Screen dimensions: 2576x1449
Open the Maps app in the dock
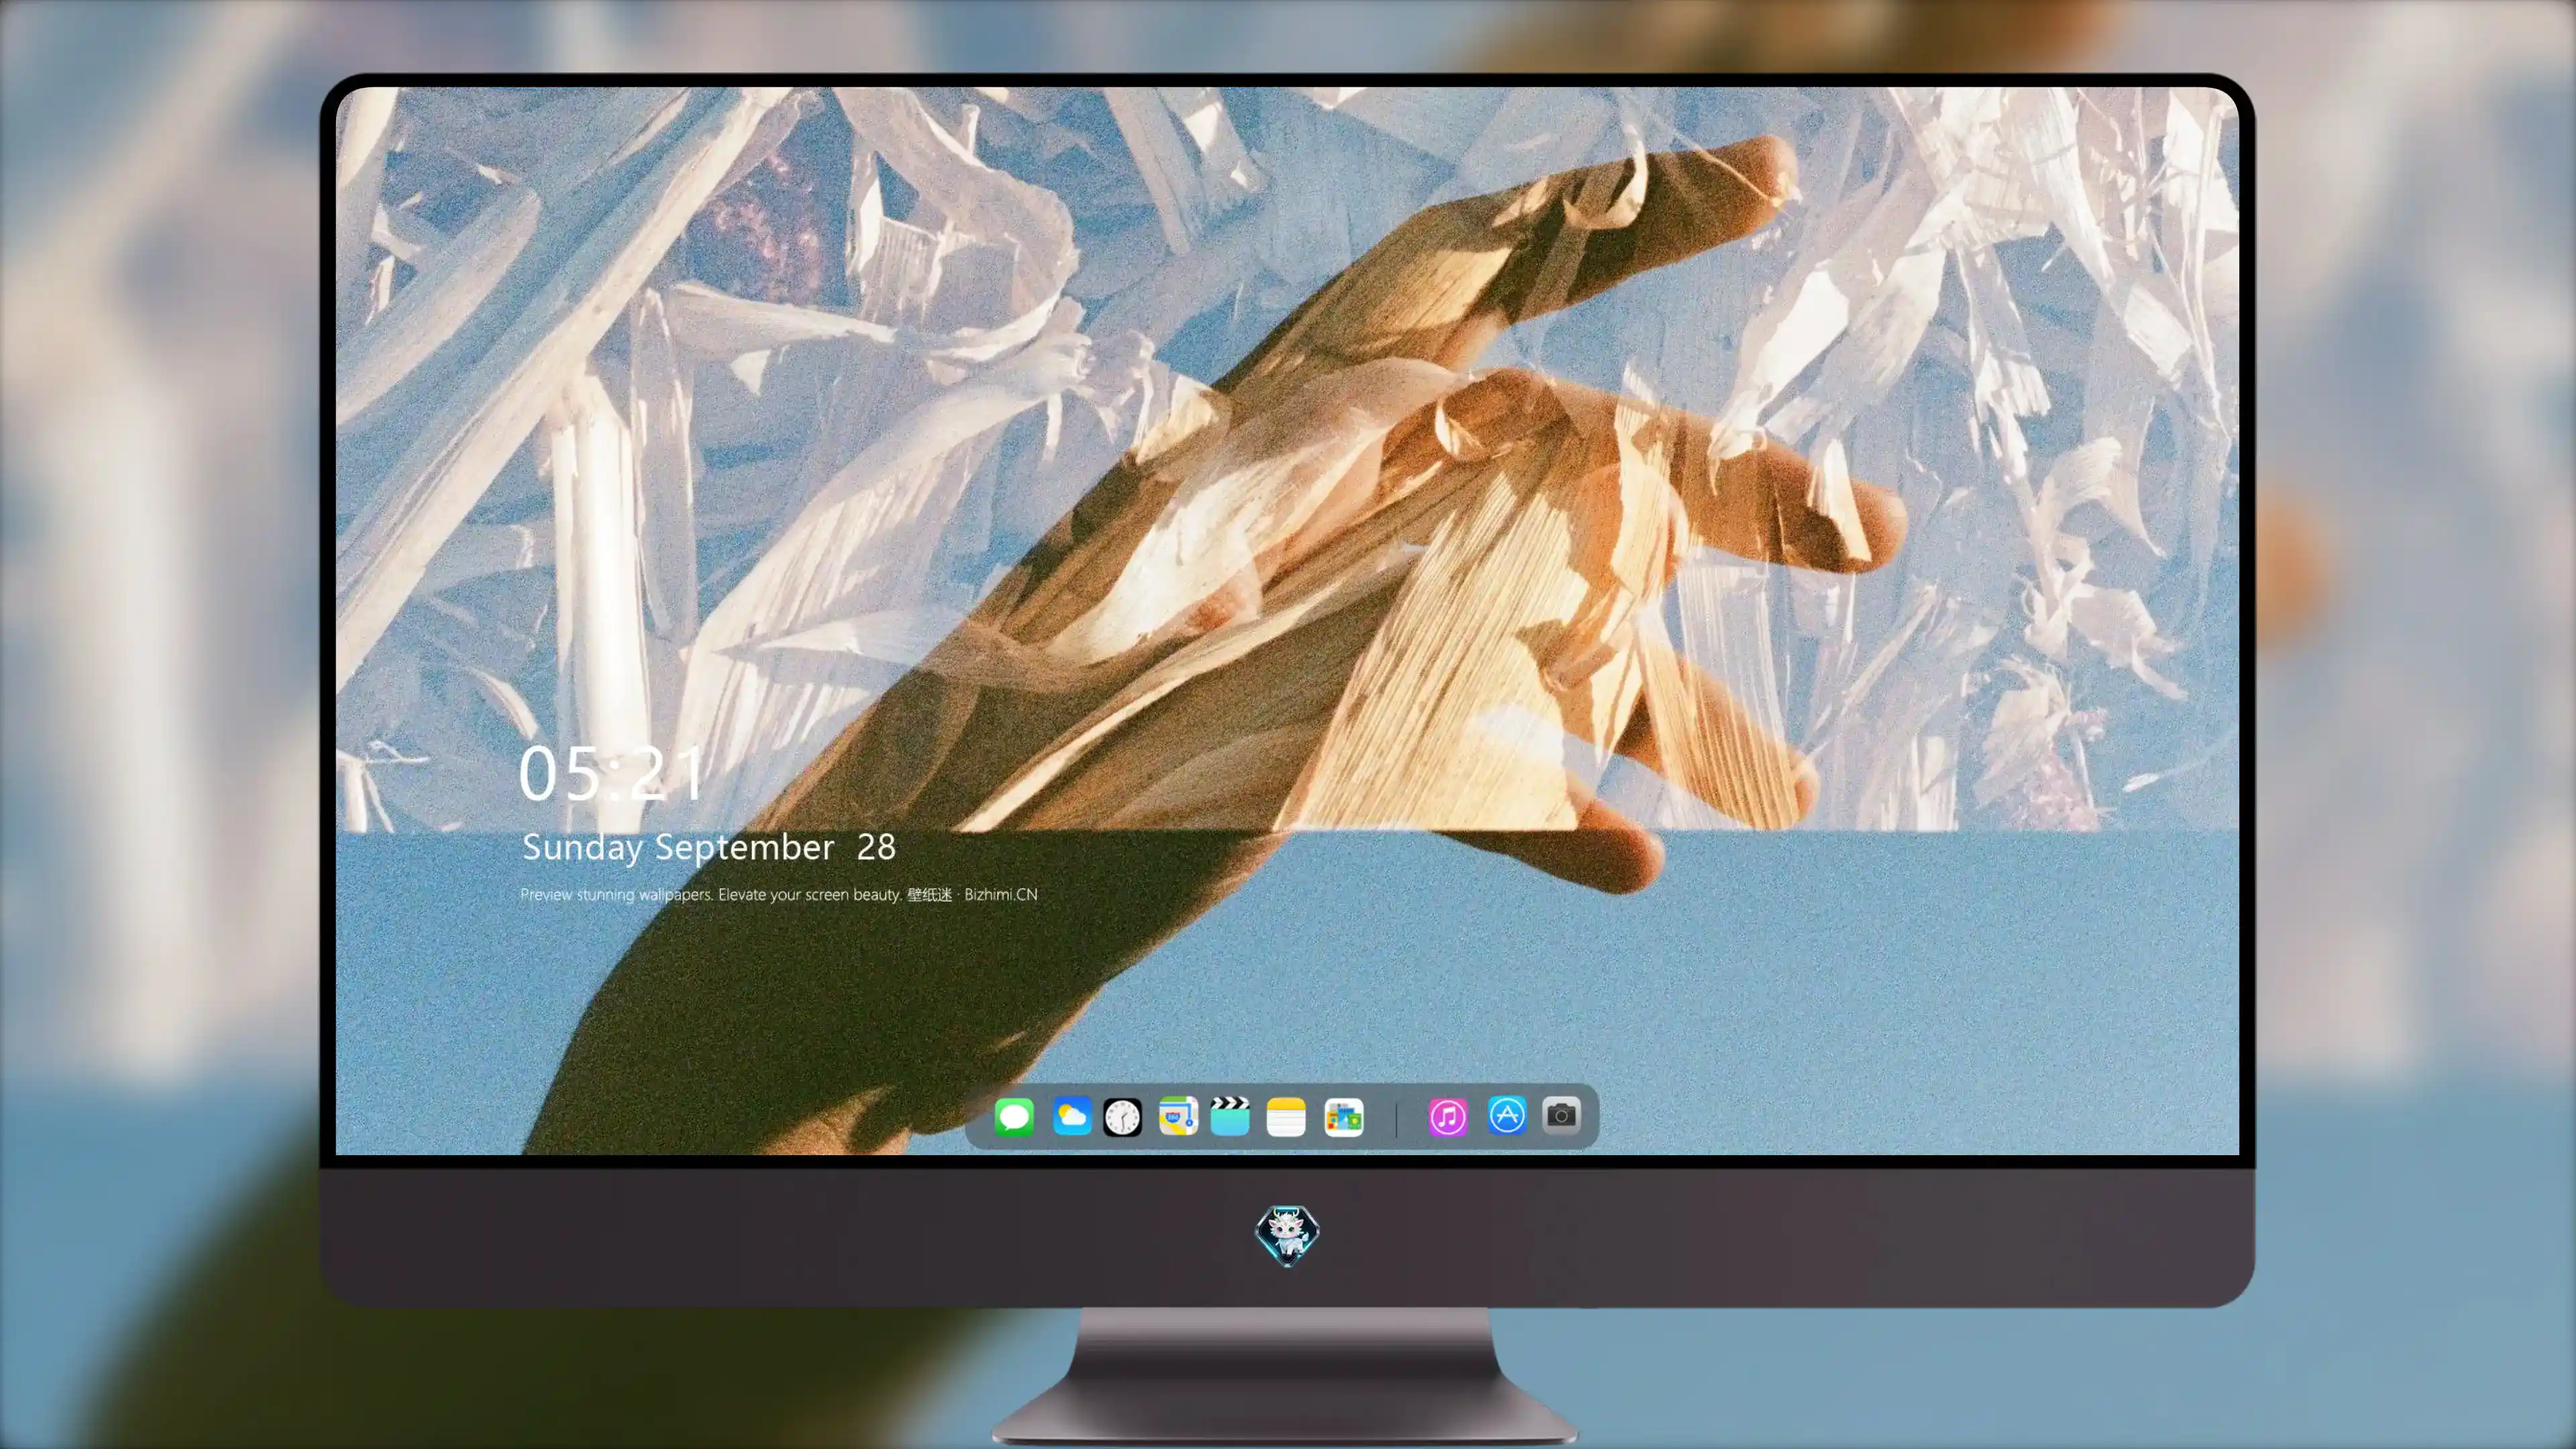[x=1178, y=1116]
